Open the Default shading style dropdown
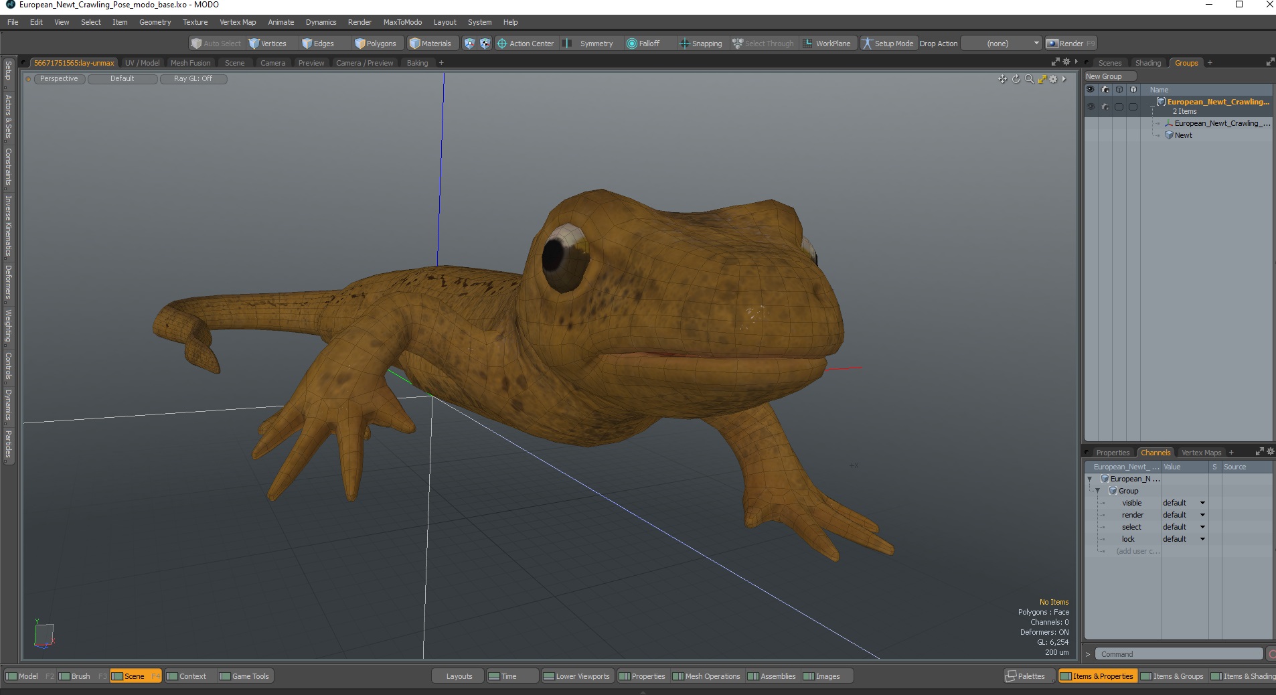This screenshot has height=695, width=1276. [123, 79]
